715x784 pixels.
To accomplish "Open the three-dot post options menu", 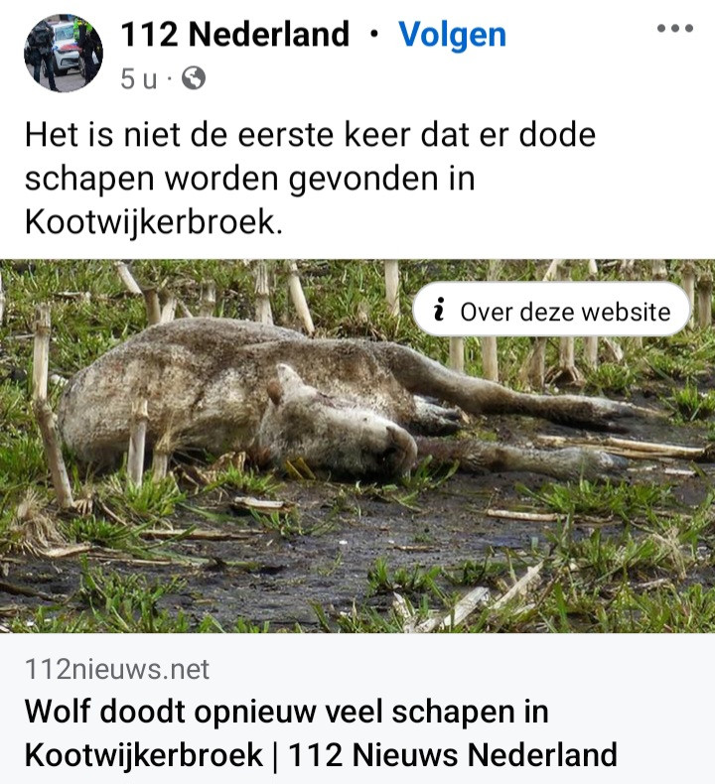I will 675,29.
